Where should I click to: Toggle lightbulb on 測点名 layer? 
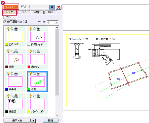click(31, 51)
